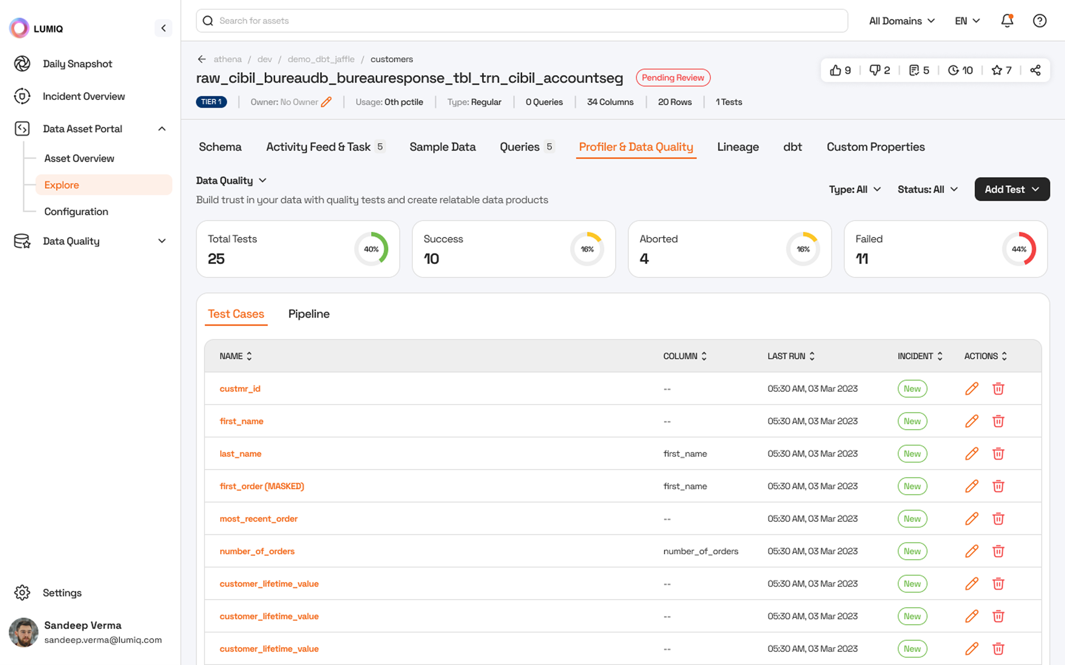Click the thumbs down dislike icon
The height and width of the screenshot is (665, 1065).
tap(875, 70)
